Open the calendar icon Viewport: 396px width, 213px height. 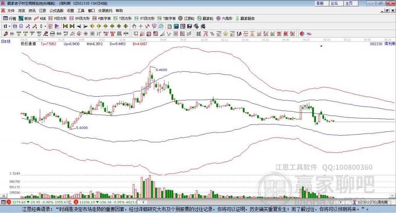pyautogui.click(x=169, y=26)
